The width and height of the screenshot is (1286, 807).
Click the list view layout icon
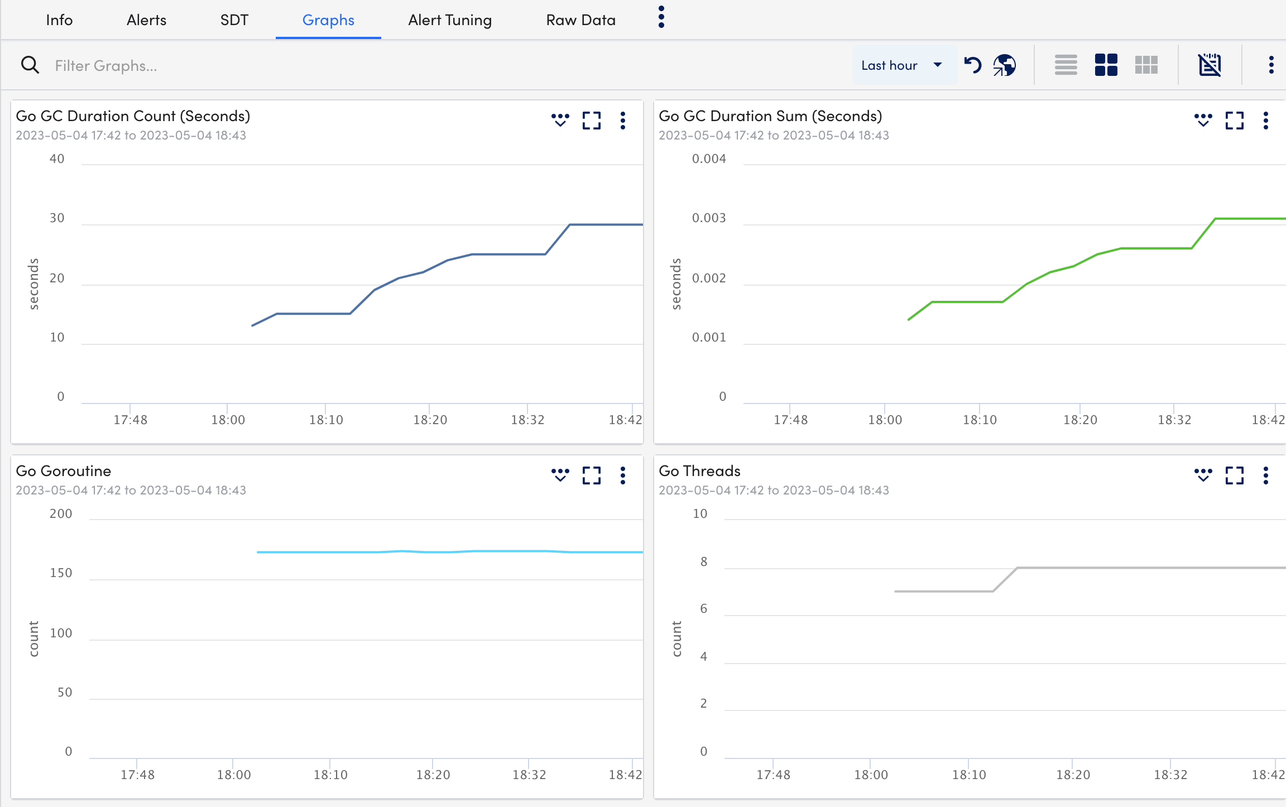click(x=1066, y=65)
